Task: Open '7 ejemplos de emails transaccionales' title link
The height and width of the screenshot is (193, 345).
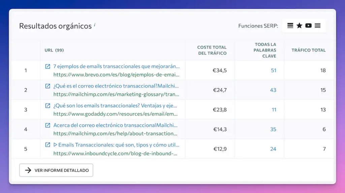Action: (116, 67)
